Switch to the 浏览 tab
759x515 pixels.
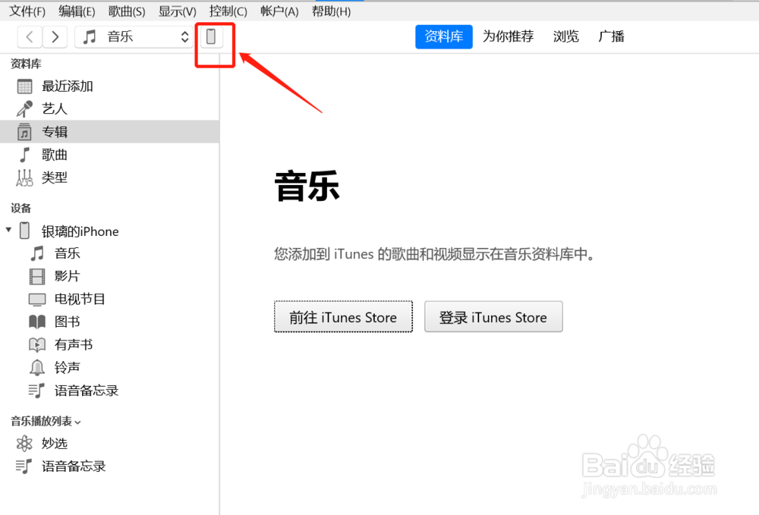566,36
